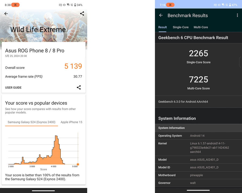Click the 30.77 average frame rate value

tap(78, 76)
